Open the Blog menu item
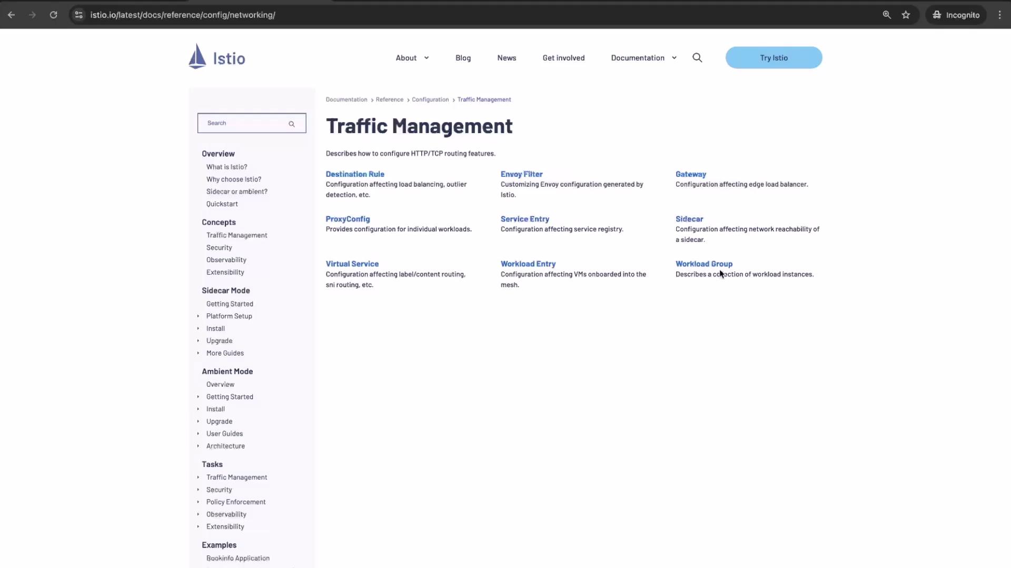The image size is (1011, 568). 463,58
